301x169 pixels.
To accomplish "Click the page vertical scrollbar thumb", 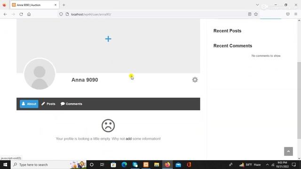I will point(299,100).
